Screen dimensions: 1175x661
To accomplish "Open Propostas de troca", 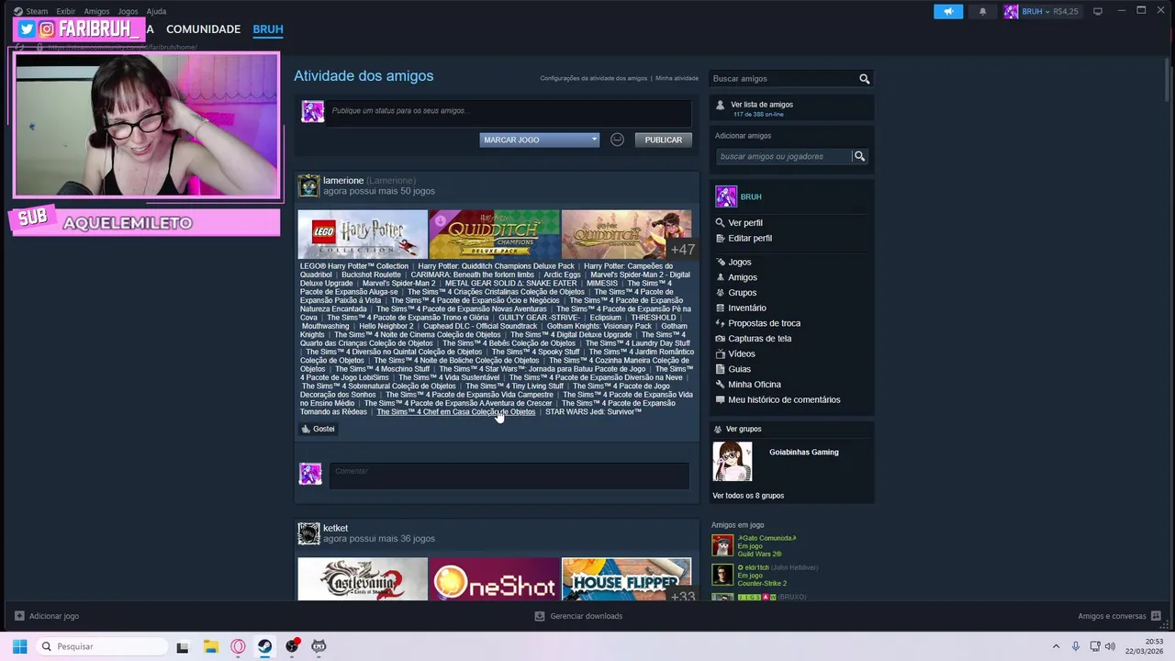I will click(x=764, y=323).
